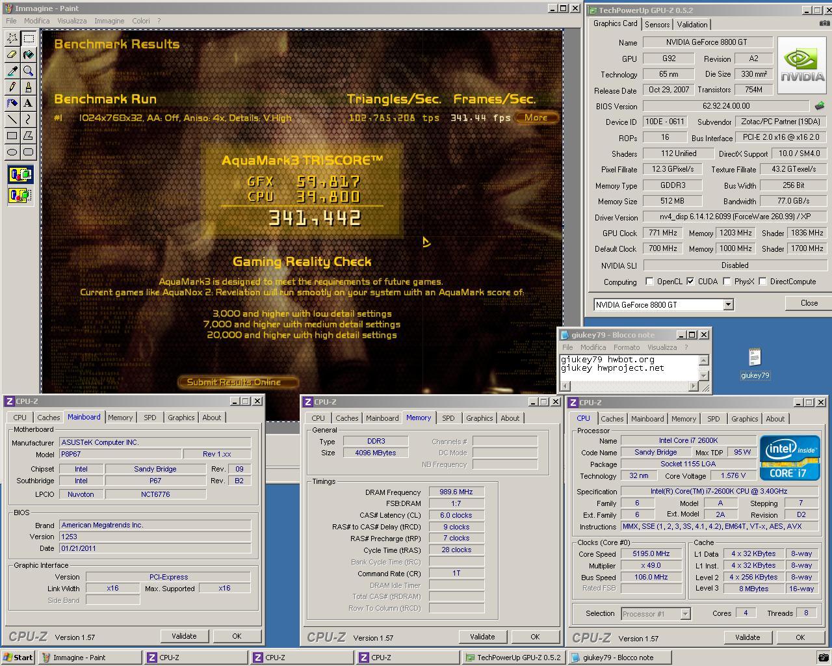Click the Blocco note text area

point(629,367)
